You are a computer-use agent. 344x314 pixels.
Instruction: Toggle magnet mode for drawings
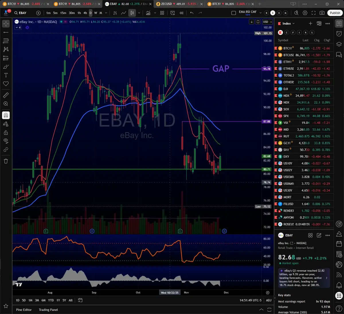[6, 115]
